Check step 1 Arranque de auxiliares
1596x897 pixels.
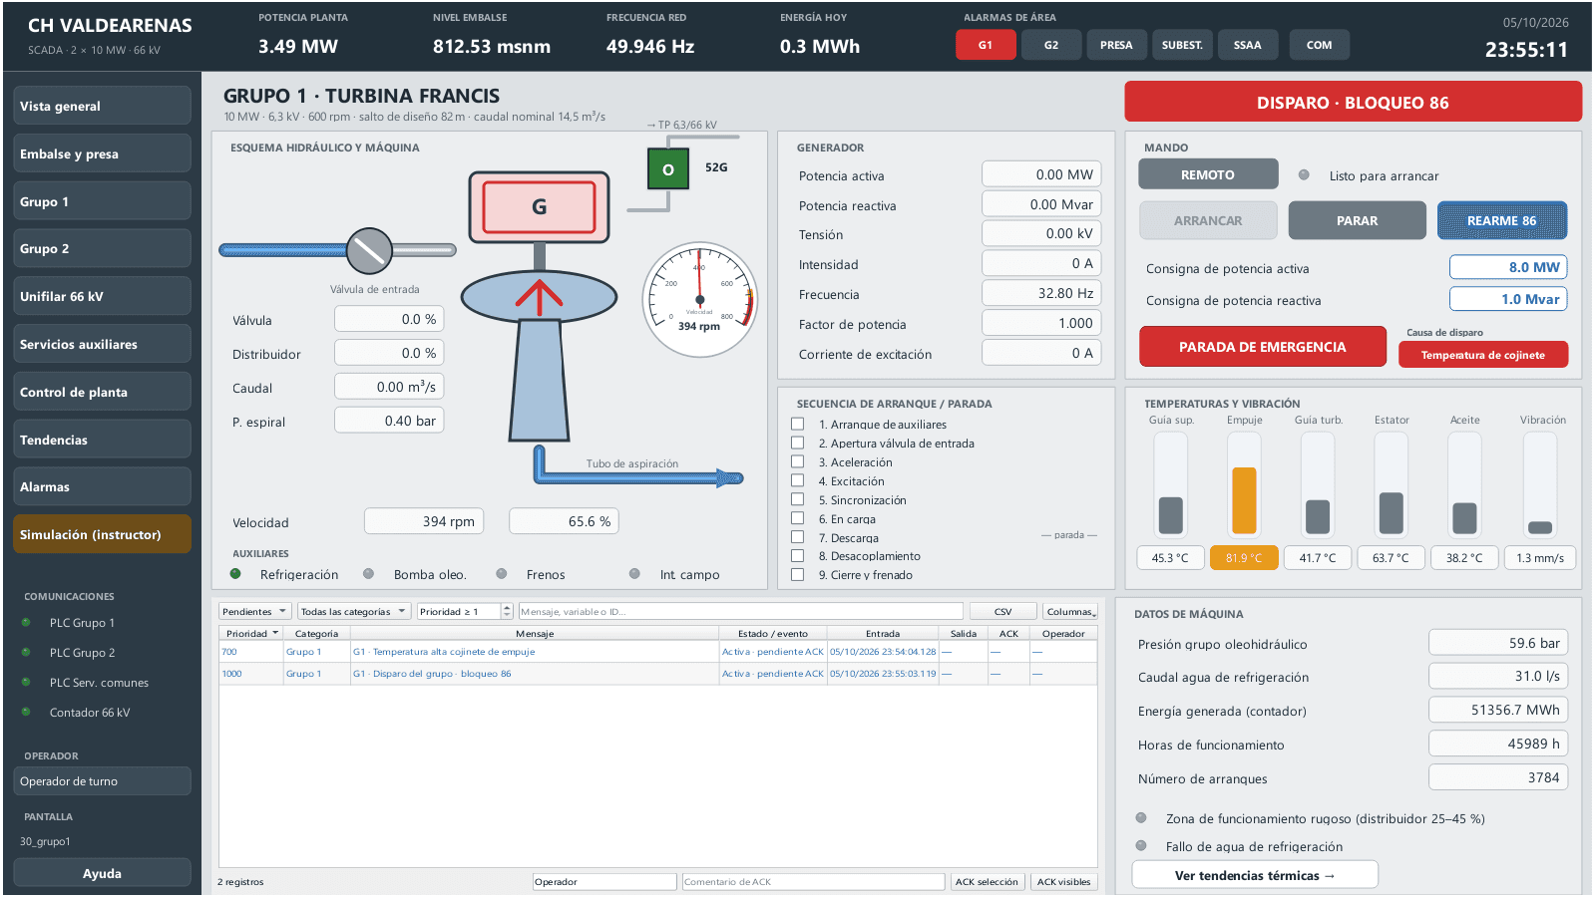pyautogui.click(x=797, y=424)
